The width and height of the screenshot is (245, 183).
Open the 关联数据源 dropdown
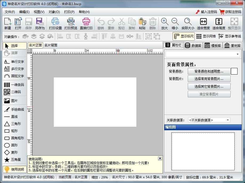pyautogui.click(x=209, y=120)
